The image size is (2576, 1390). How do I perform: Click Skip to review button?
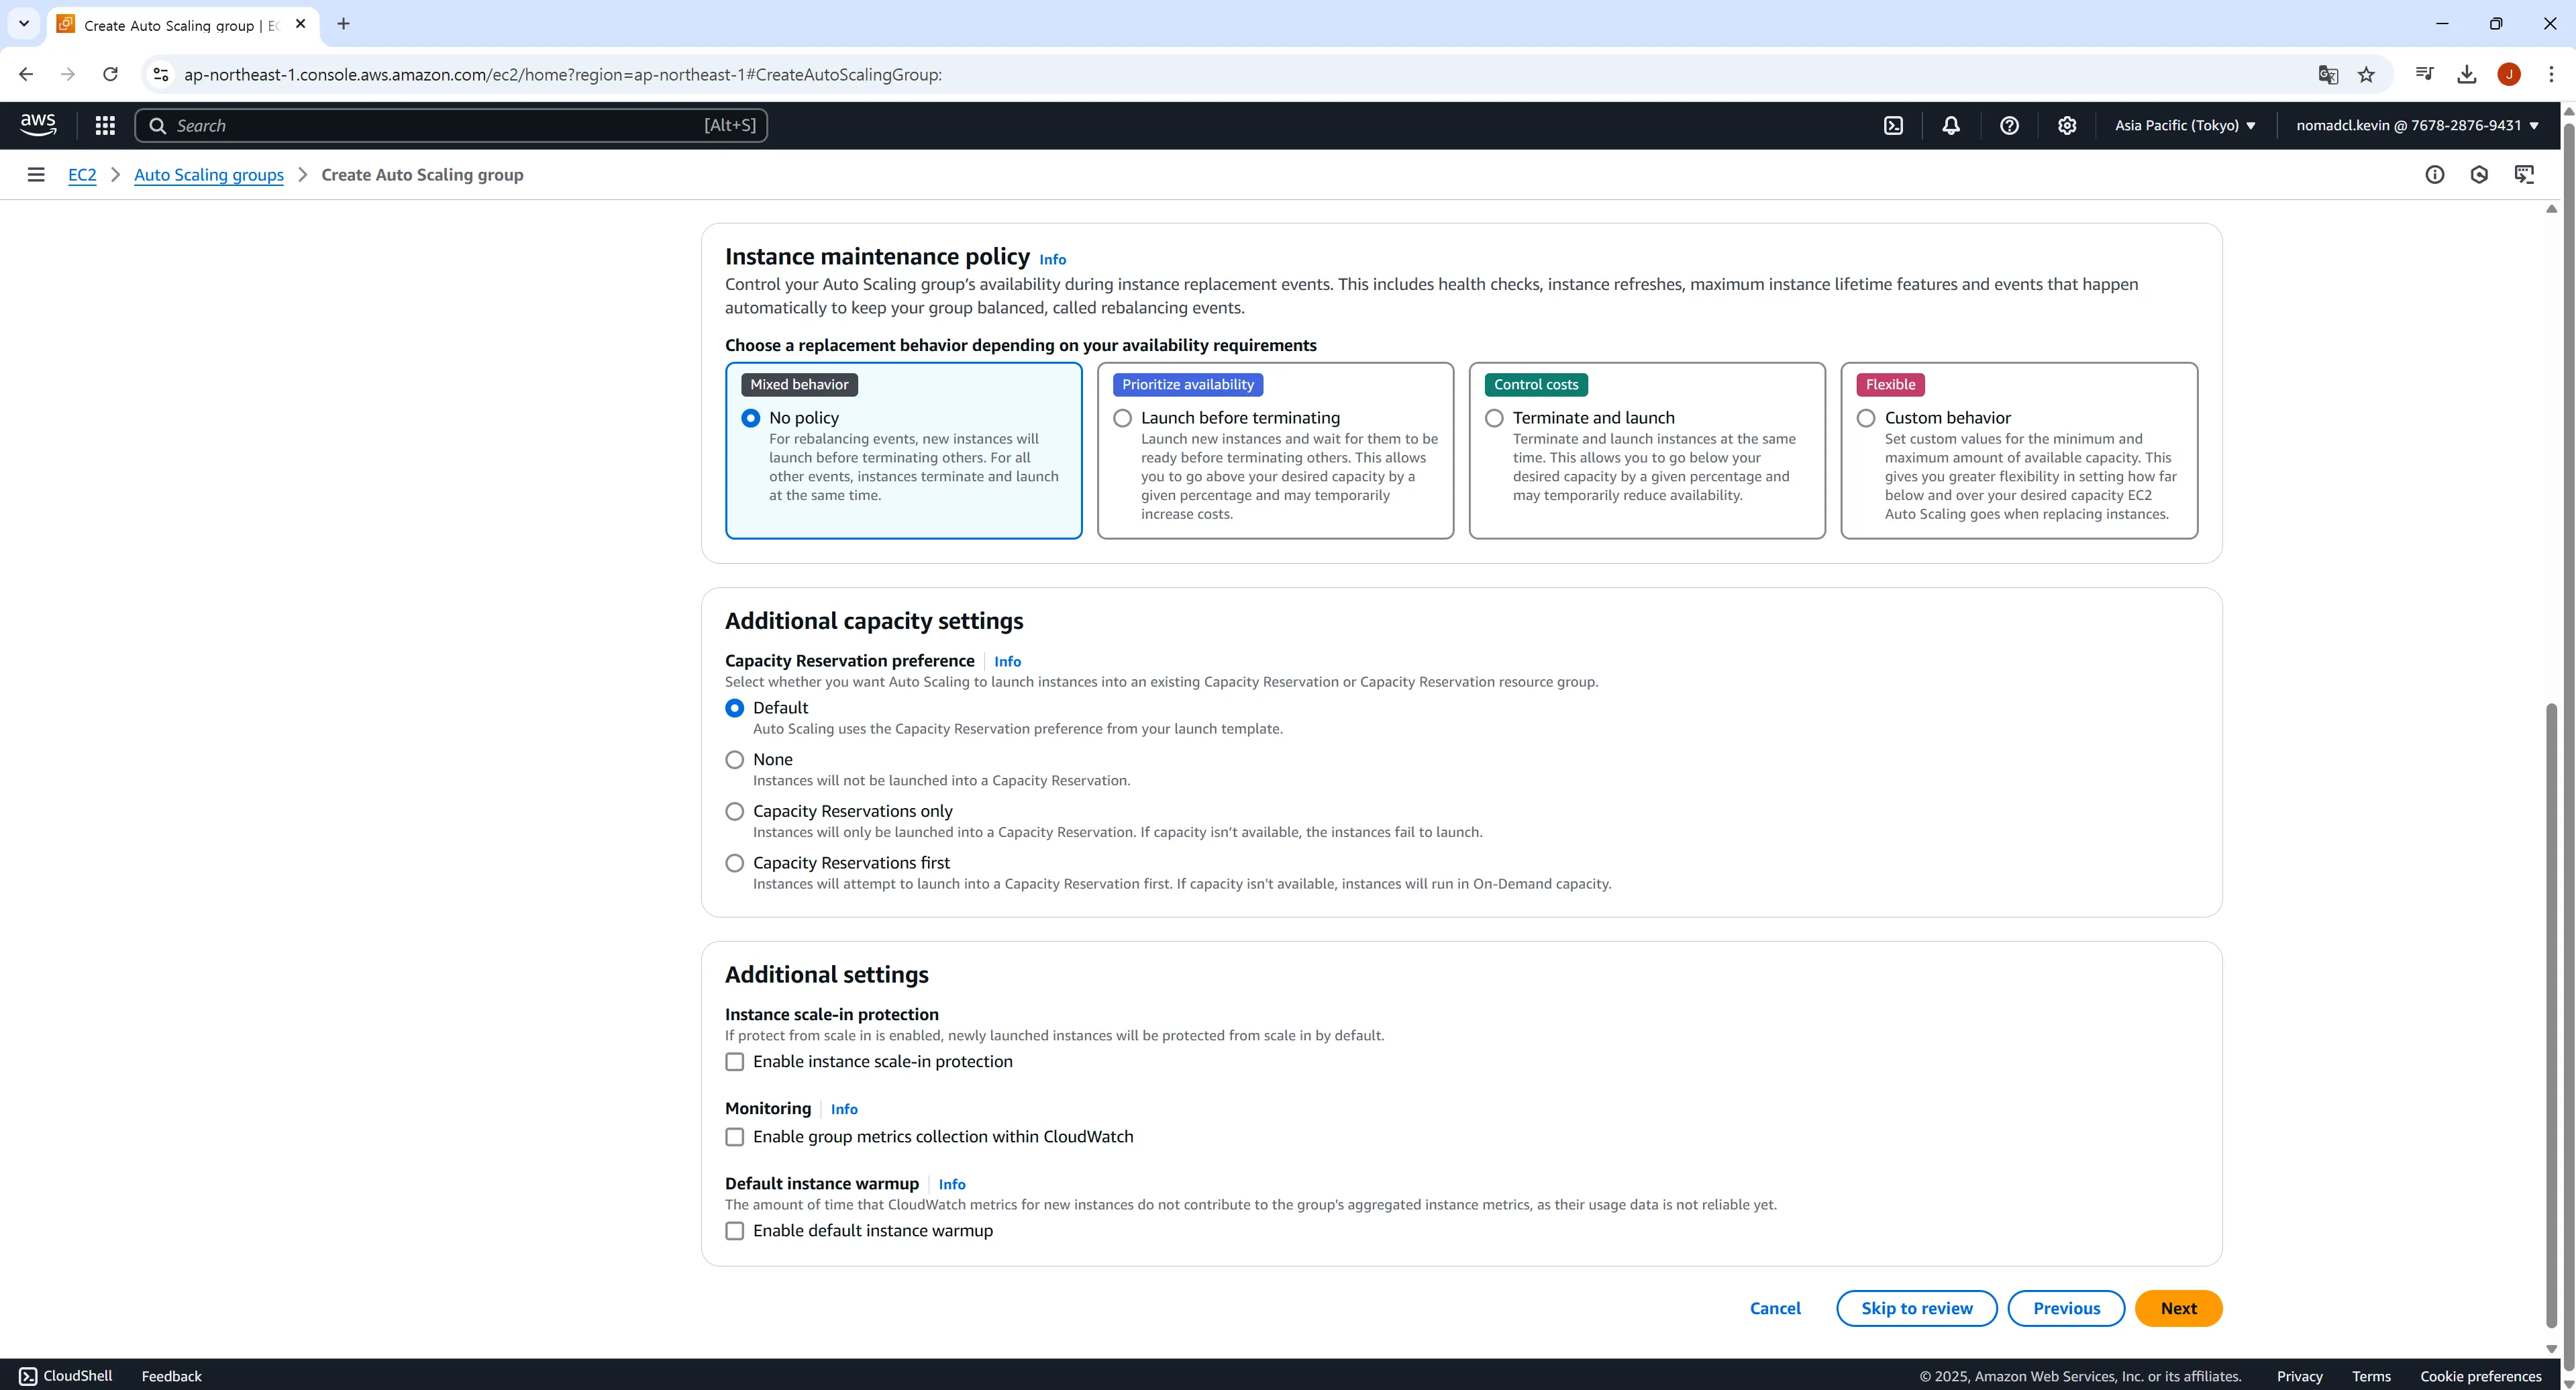pyautogui.click(x=1916, y=1308)
